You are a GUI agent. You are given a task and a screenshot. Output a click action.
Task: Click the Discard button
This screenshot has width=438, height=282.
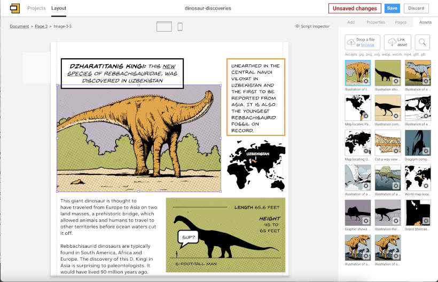coord(416,9)
